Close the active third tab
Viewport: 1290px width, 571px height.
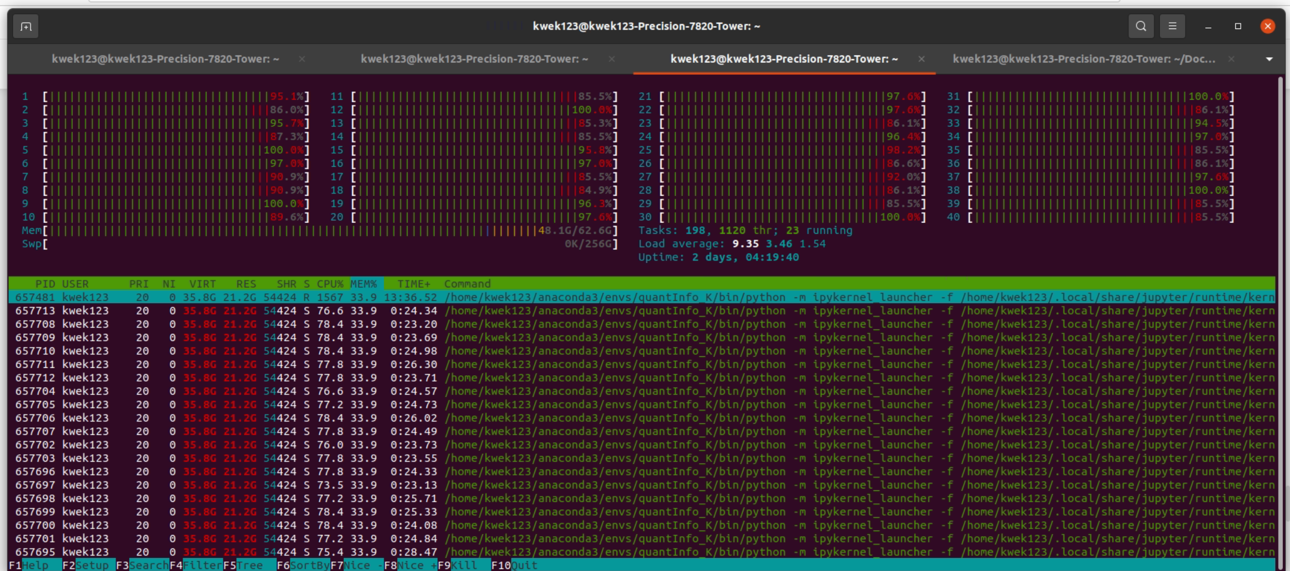tap(921, 59)
